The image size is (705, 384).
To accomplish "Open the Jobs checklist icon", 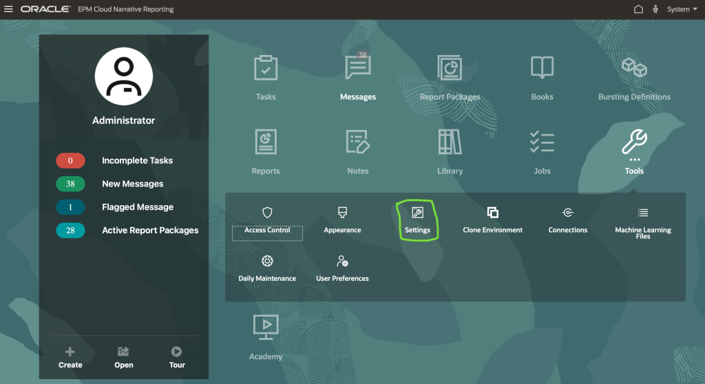I will click(542, 142).
